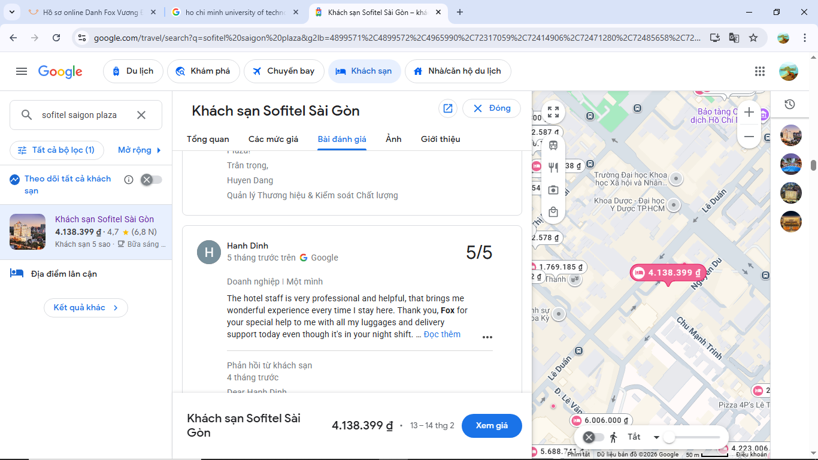Click Kết quả khác button
The image size is (818, 460).
86,308
